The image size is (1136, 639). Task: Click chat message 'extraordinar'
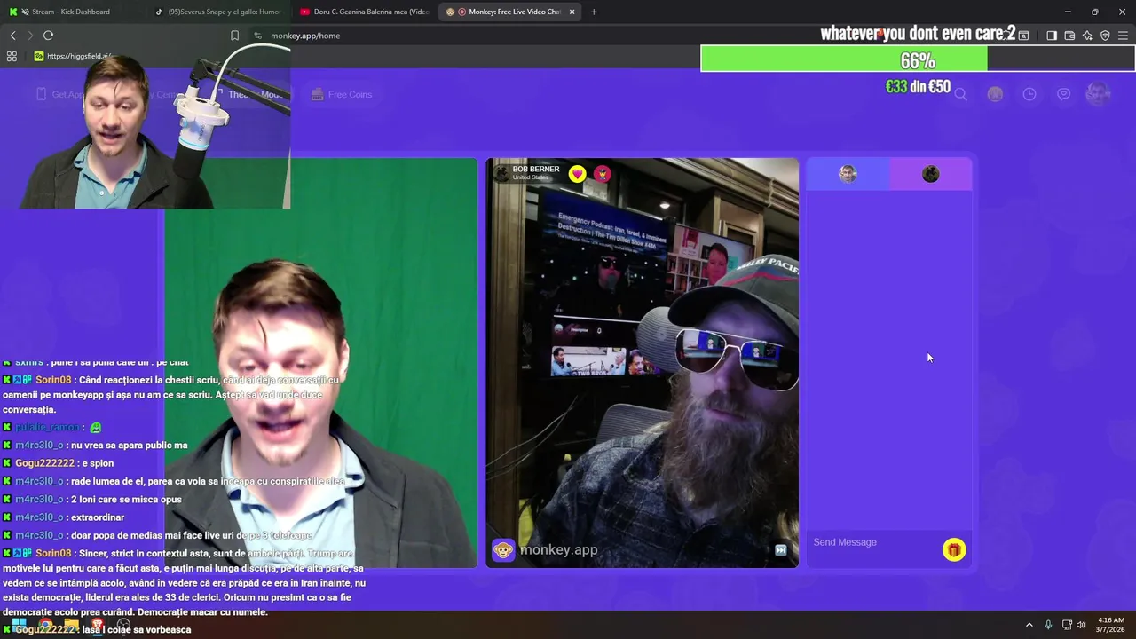point(98,517)
